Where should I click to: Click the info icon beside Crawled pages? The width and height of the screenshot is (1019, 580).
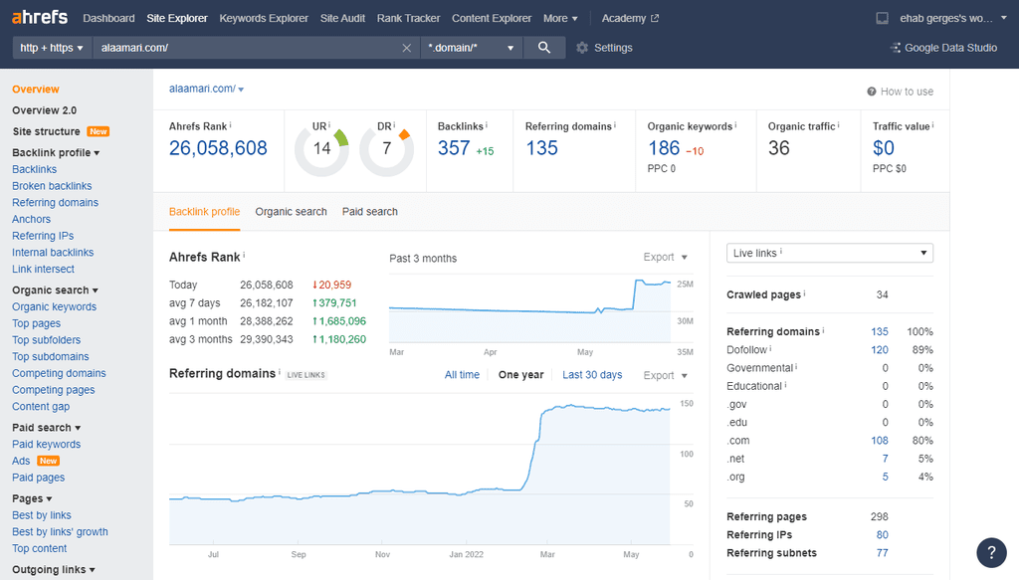pos(804,292)
